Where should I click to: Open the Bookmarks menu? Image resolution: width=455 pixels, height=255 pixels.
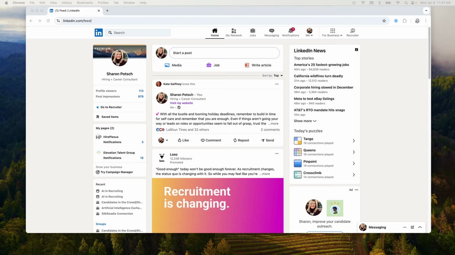[85, 2]
